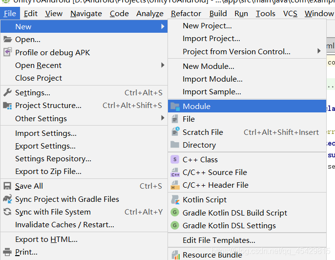Click the Gradle Kotlin DSL Settings icon
The image size is (335, 260).
tap(175, 225)
